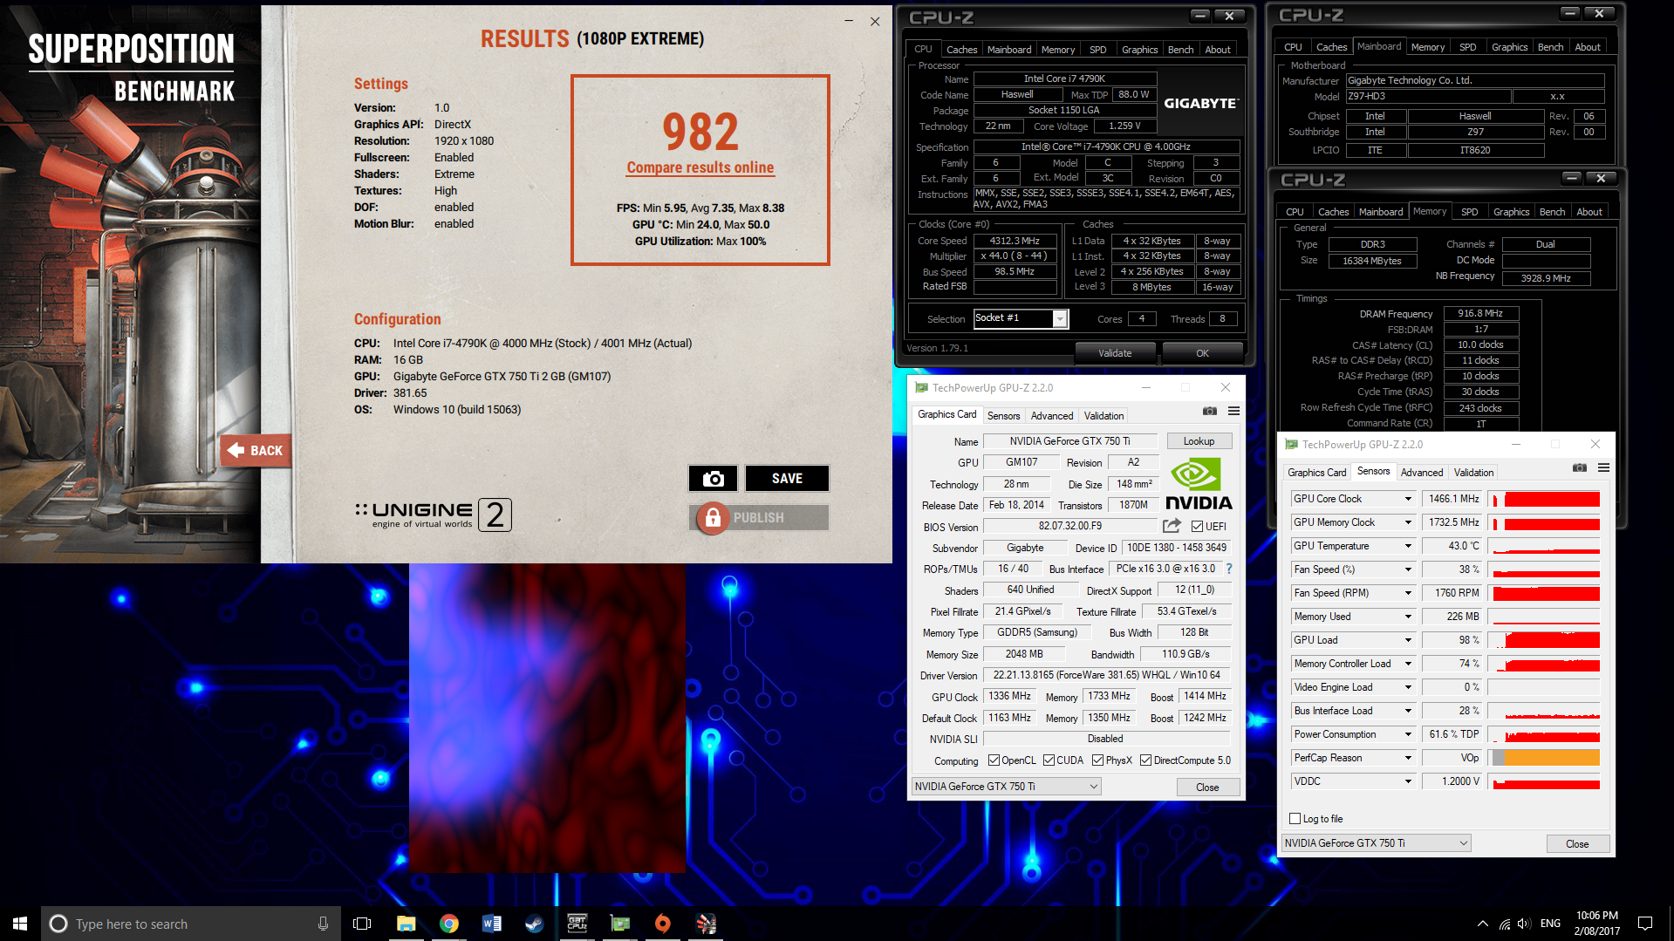Open the GPU-Z Sensors window hamburger menu
1674x941 pixels.
(x=1603, y=468)
